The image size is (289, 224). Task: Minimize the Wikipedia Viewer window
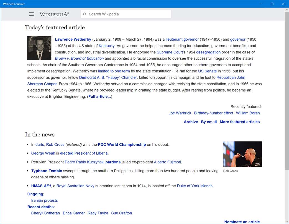tap(261, 4)
